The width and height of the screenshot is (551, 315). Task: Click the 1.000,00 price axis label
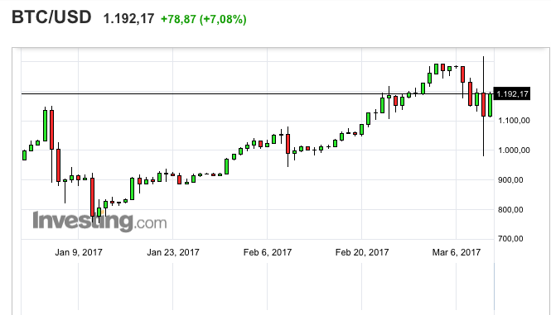pos(514,150)
